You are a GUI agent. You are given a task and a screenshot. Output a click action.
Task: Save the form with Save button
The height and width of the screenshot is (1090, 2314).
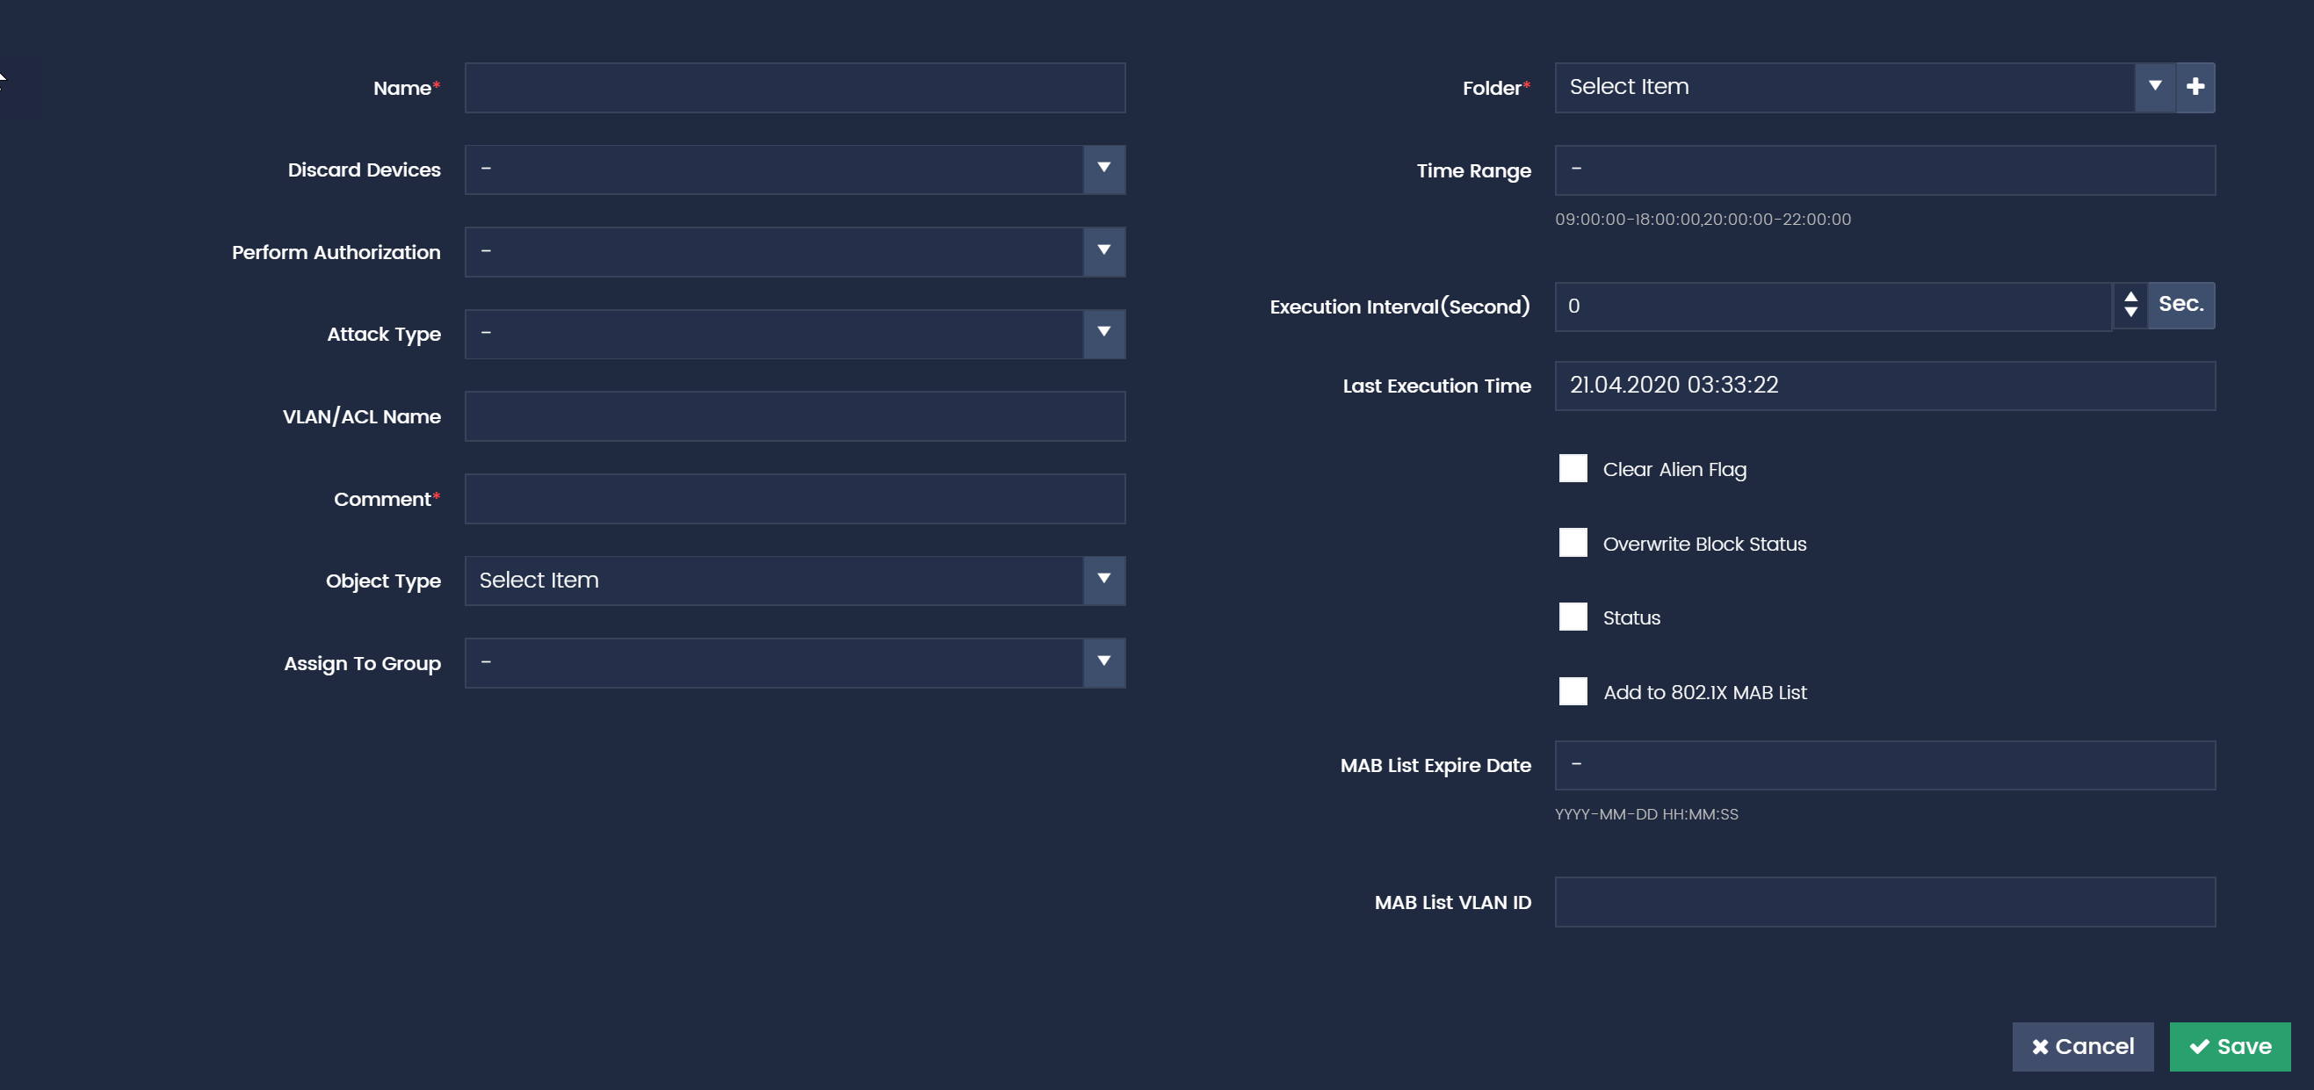pos(2230,1046)
